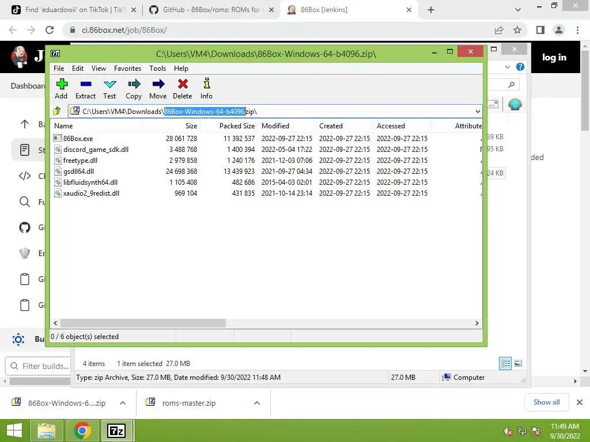
Task: Sort by Accessed column header
Action: (x=402, y=126)
